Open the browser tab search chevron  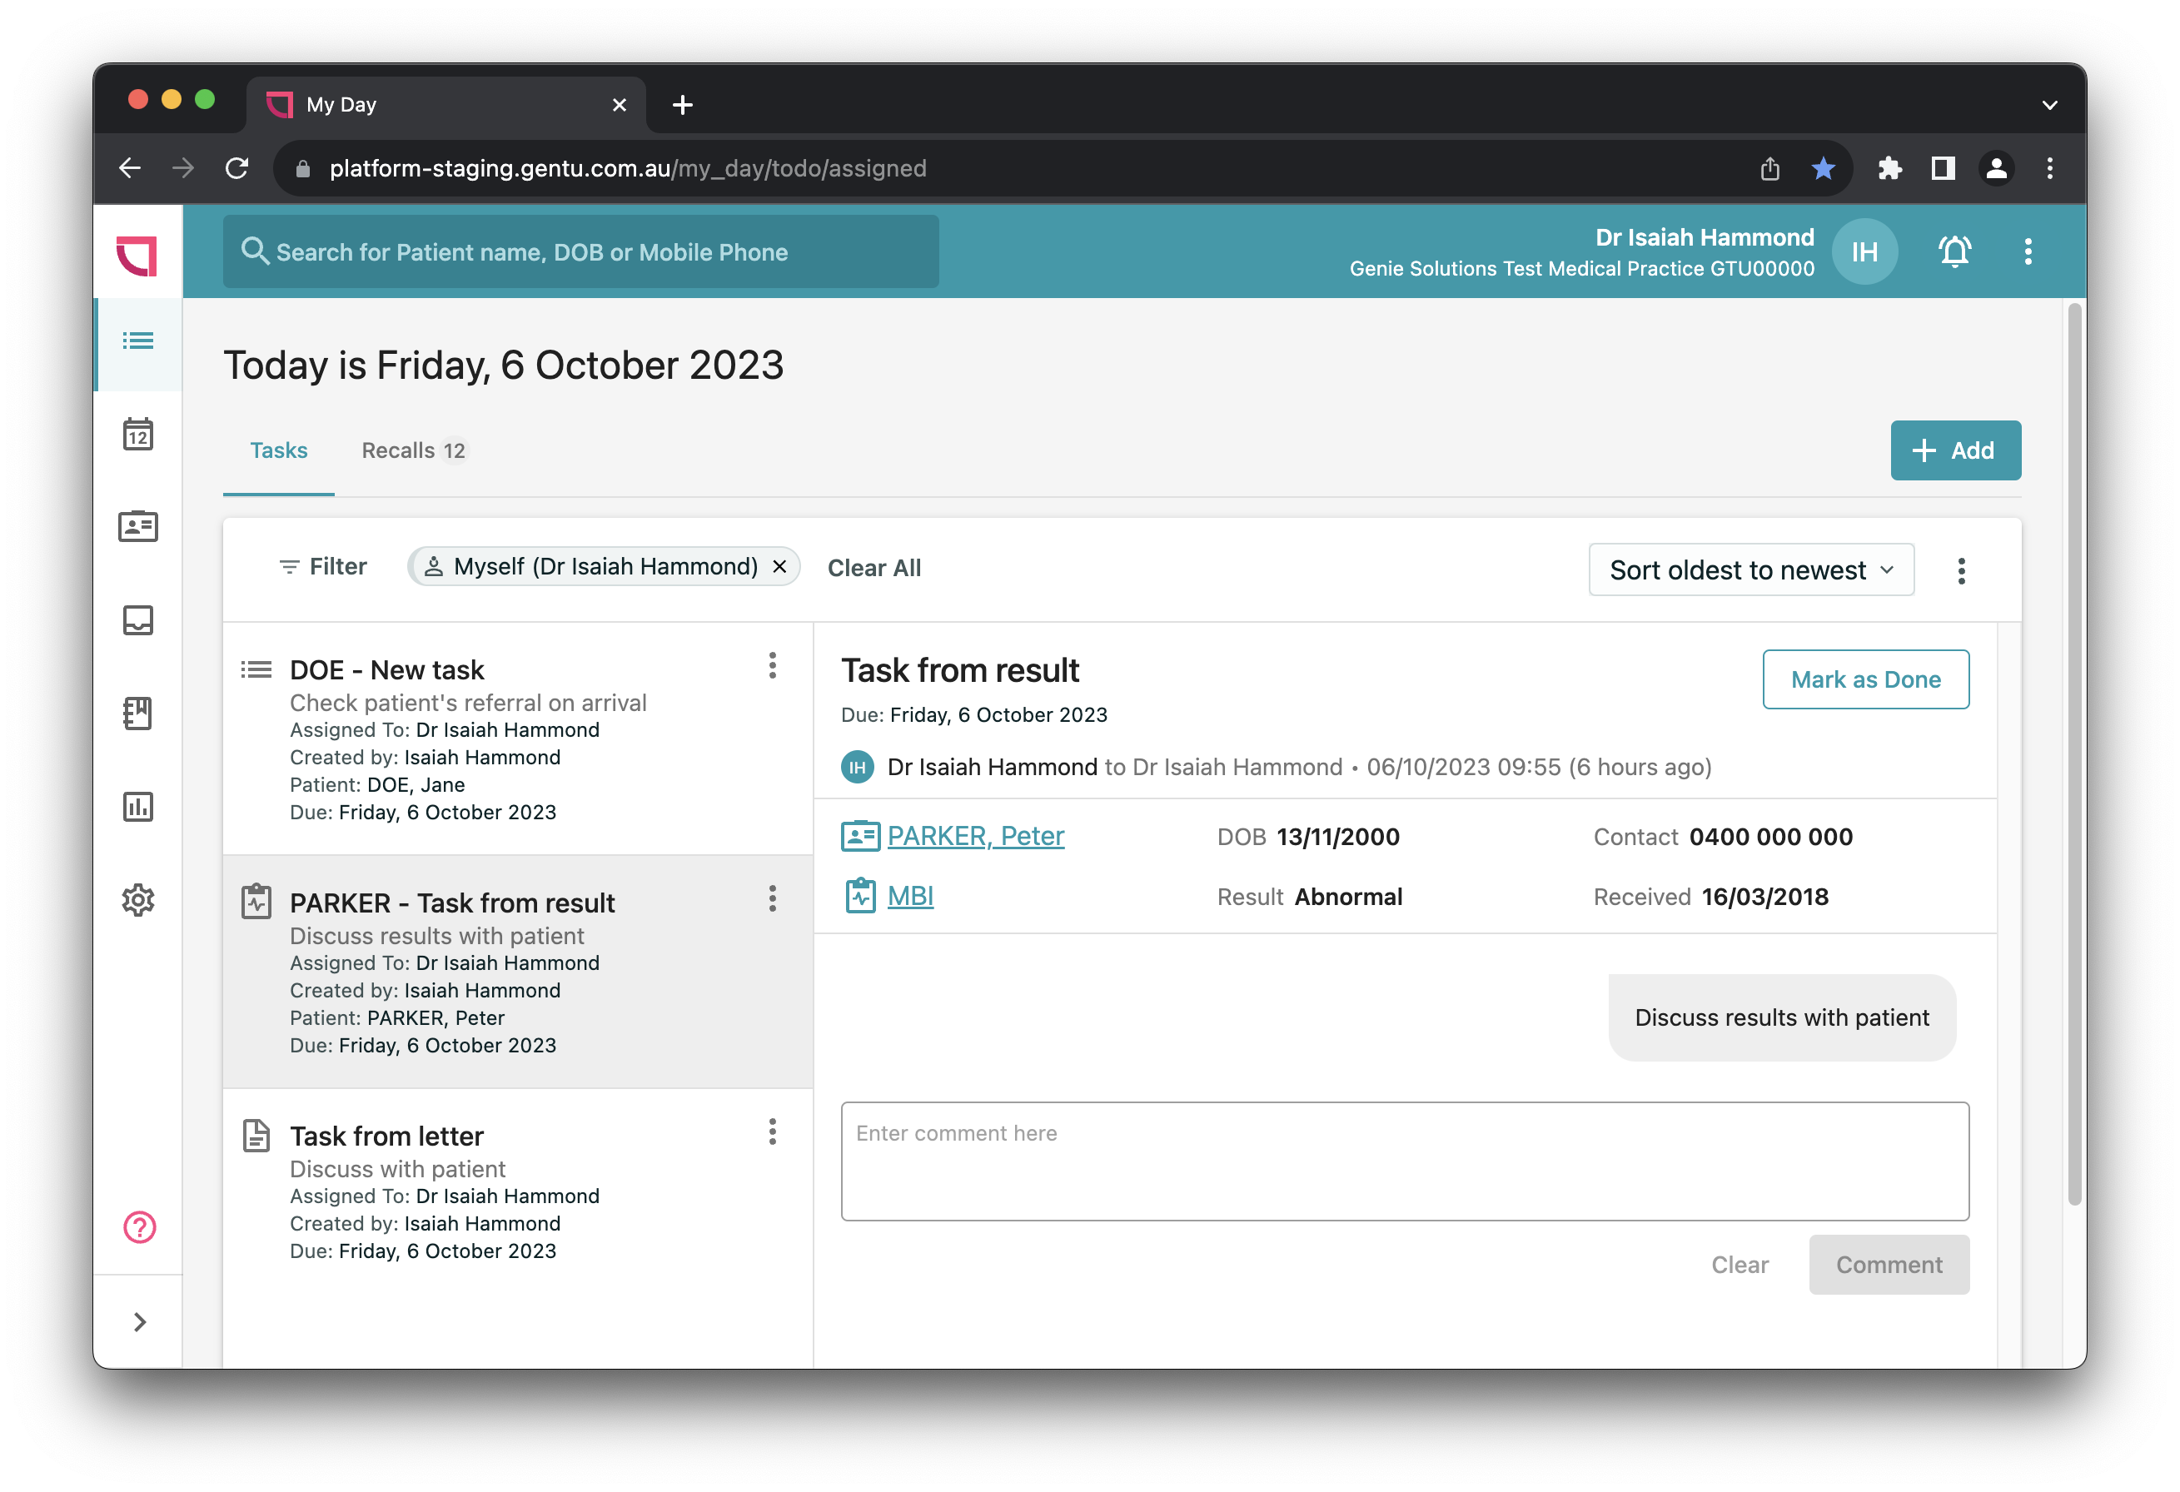[x=2049, y=104]
